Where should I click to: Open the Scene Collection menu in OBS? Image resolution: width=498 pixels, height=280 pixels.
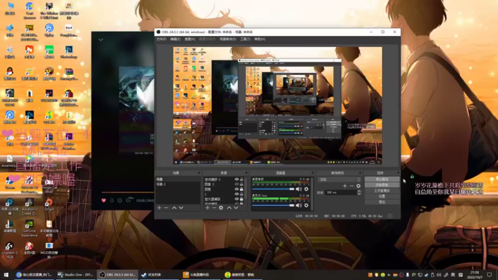coord(228,39)
